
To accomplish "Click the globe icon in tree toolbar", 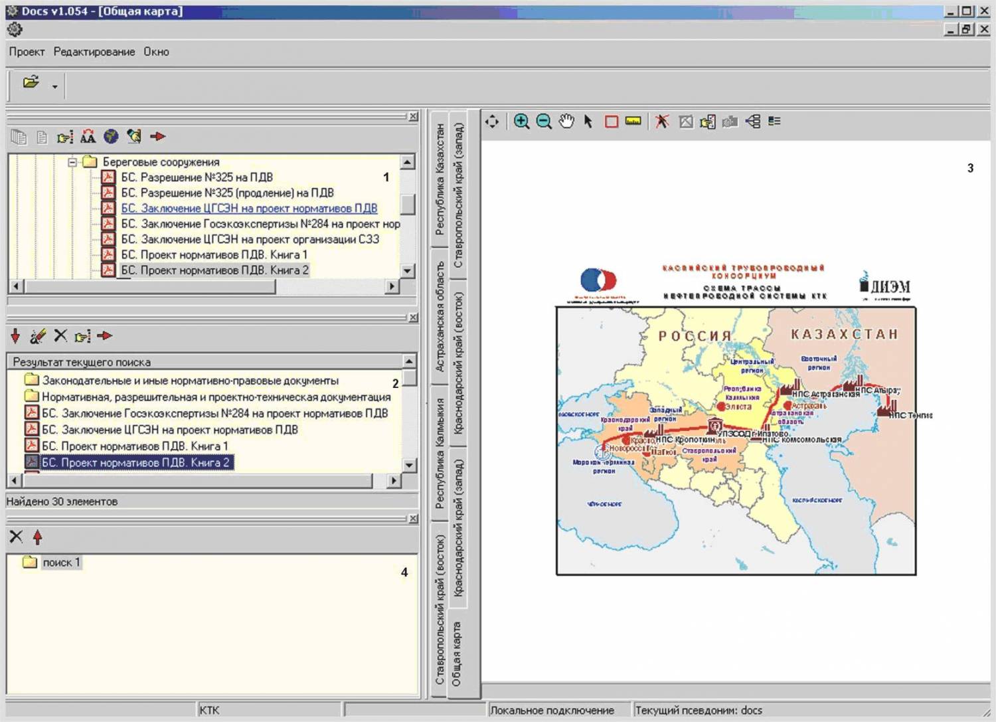I will 111,136.
